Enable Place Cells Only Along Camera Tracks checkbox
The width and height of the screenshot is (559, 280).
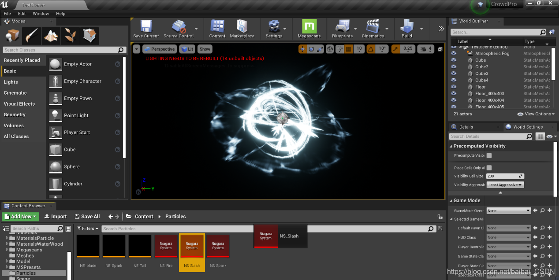pos(489,168)
